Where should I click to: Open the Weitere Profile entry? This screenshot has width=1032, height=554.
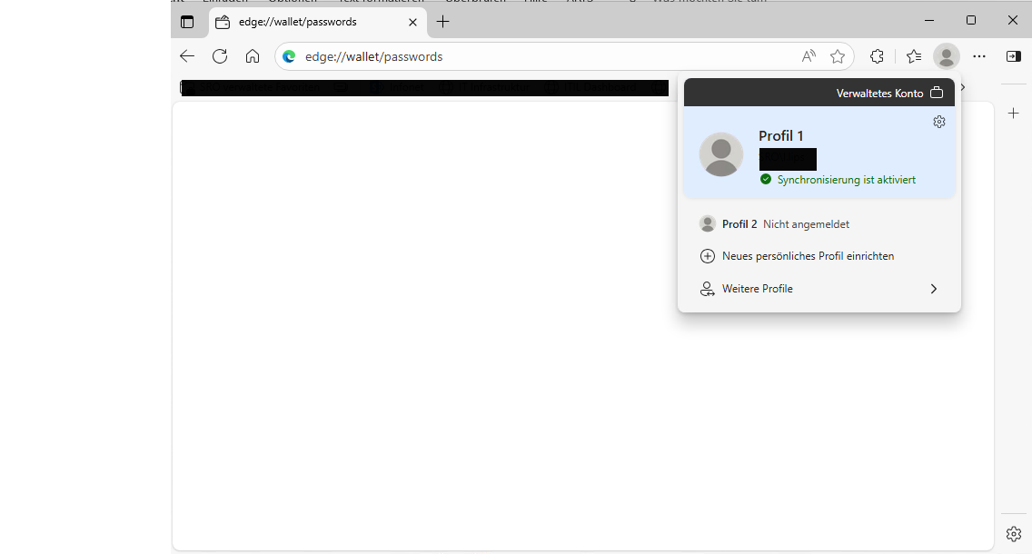[x=819, y=289]
